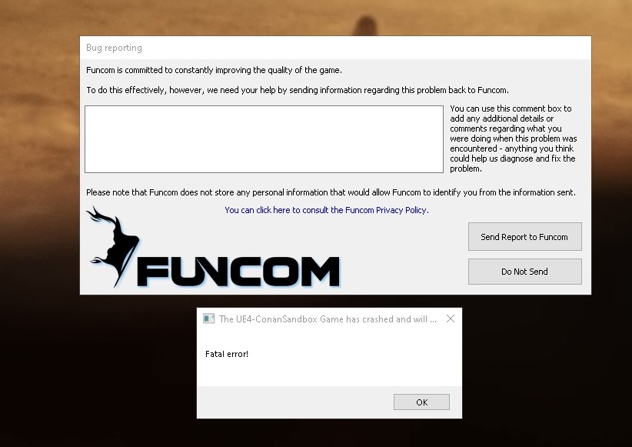Viewport: 632px width, 447px height.
Task: Select the Bug reporting title bar
Action: pyautogui.click(x=335, y=48)
